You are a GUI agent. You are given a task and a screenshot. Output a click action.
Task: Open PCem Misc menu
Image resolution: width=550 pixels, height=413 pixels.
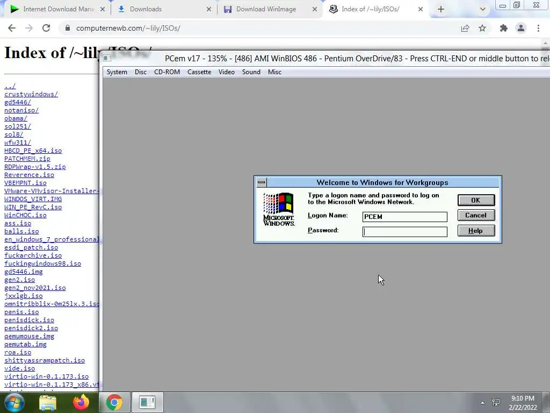(x=274, y=72)
